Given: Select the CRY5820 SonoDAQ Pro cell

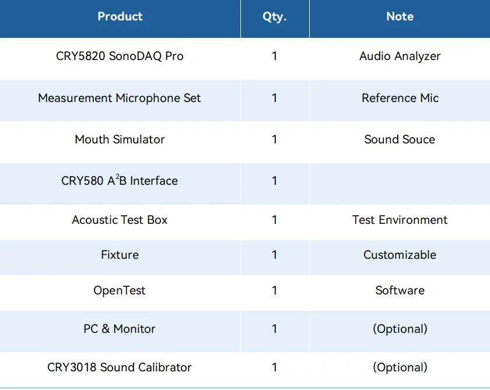Looking at the screenshot, I should tap(120, 57).
